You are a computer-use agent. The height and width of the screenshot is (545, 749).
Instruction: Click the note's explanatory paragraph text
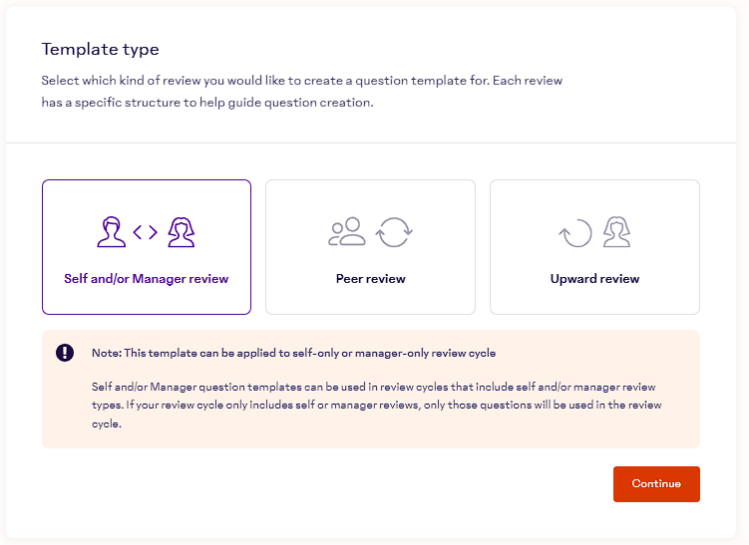click(369, 405)
